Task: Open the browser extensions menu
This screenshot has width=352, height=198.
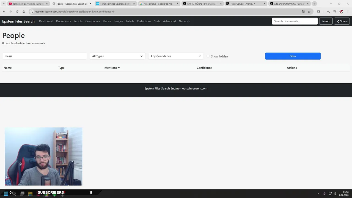Action: pyautogui.click(x=318, y=12)
